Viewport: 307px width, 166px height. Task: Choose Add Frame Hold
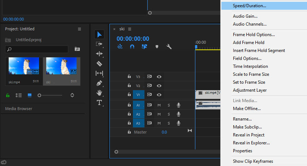click(x=248, y=43)
